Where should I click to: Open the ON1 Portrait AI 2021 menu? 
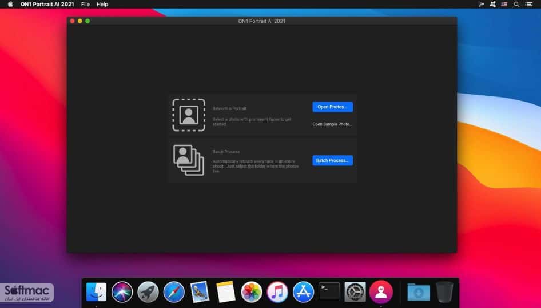coord(47,4)
